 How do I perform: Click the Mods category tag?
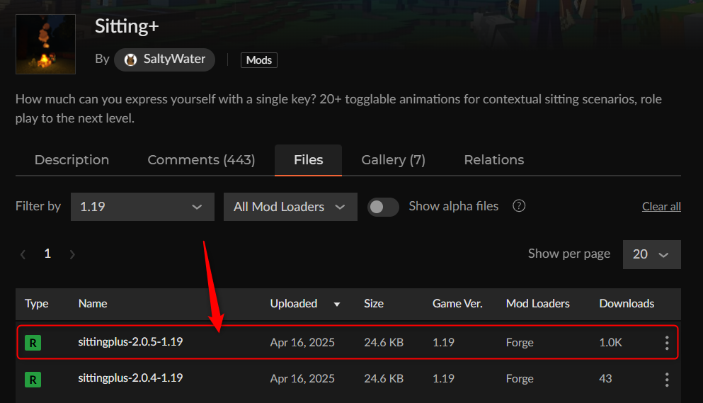[259, 60]
